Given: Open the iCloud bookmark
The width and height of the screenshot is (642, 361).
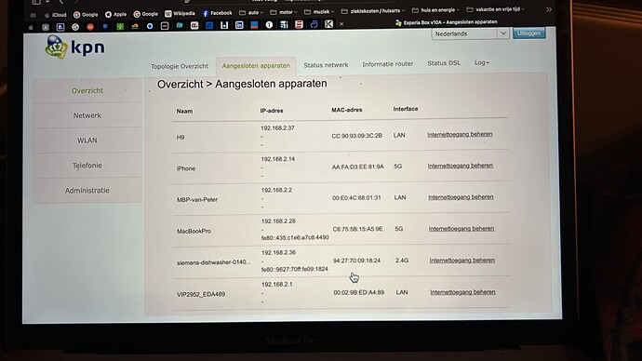Looking at the screenshot, I should (56, 15).
